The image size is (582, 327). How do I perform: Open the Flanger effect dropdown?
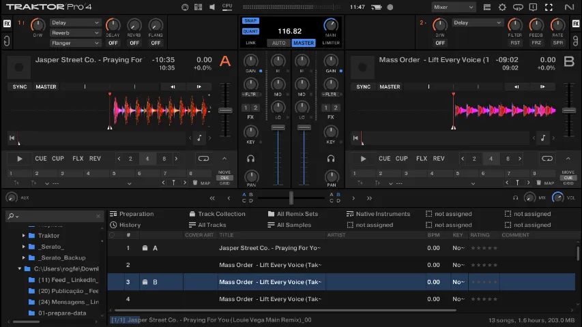point(75,43)
